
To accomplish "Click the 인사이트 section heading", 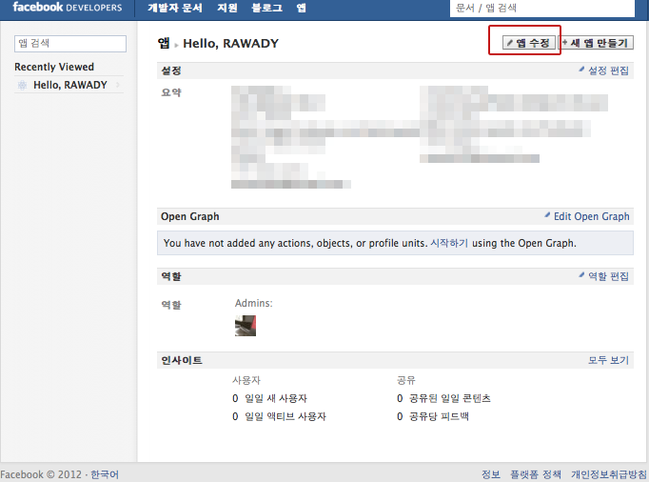I will point(182,360).
